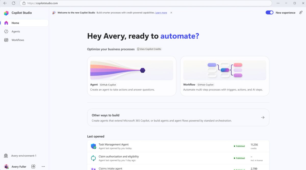306x170 pixels.
Task: Click the Avery Fuller account name
Action: [19, 167]
